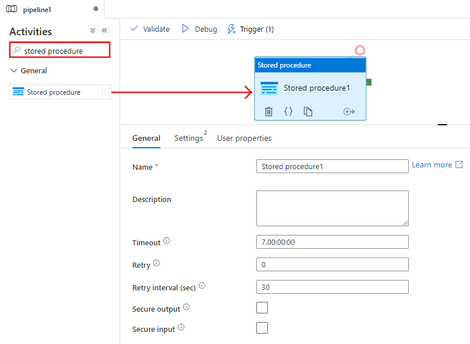Start a Debug run
Viewport: 470px width, 344px height.
click(199, 29)
